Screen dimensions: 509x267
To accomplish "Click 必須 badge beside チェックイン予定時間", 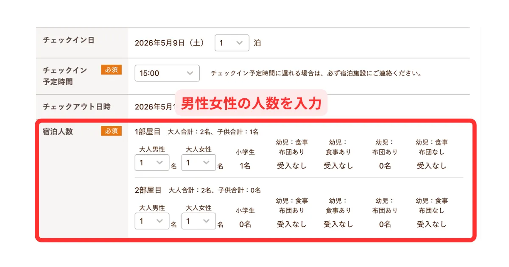I will click(111, 70).
